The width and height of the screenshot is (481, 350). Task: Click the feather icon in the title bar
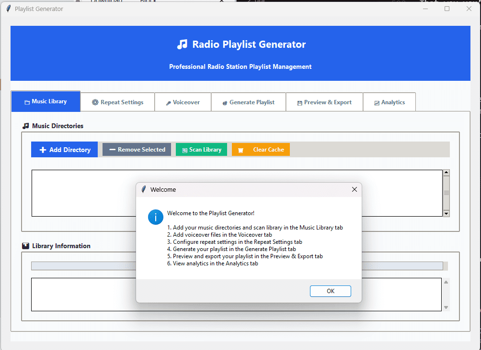point(9,8)
